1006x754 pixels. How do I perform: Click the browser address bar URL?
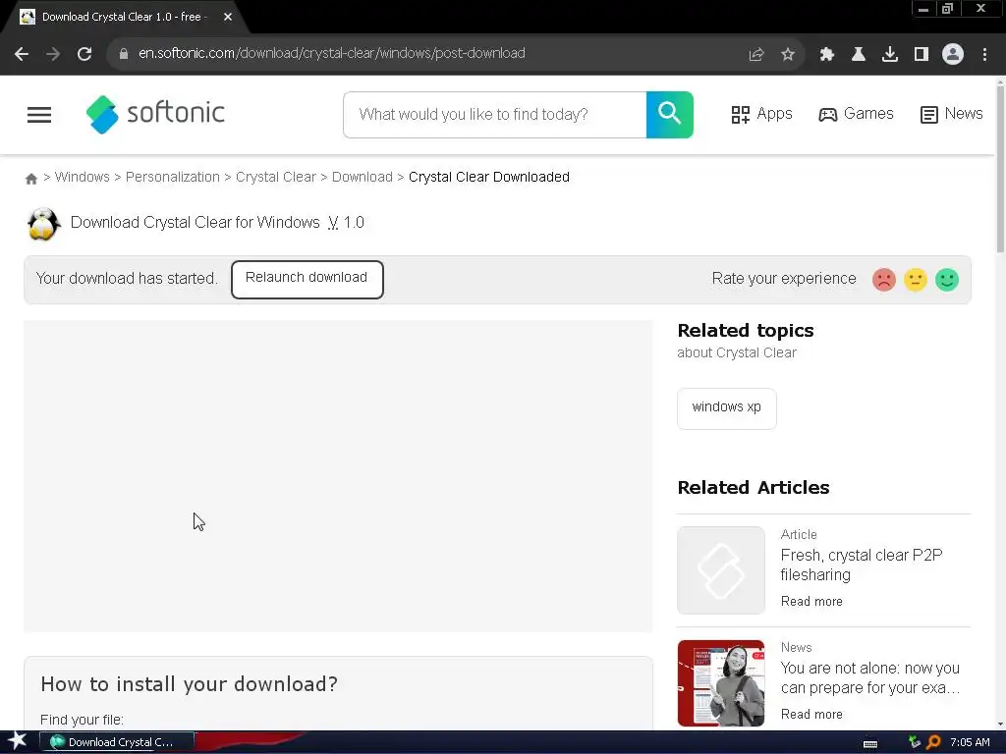[332, 54]
